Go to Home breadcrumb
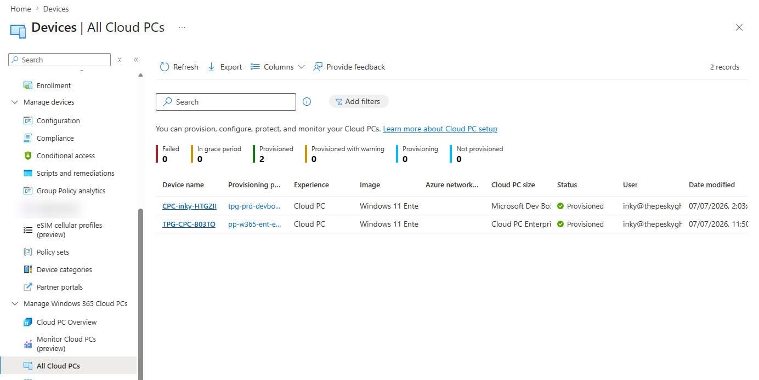This screenshot has width=759, height=380. [21, 9]
